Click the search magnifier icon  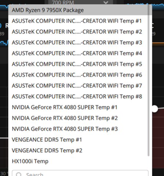pyautogui.click(x=19, y=174)
